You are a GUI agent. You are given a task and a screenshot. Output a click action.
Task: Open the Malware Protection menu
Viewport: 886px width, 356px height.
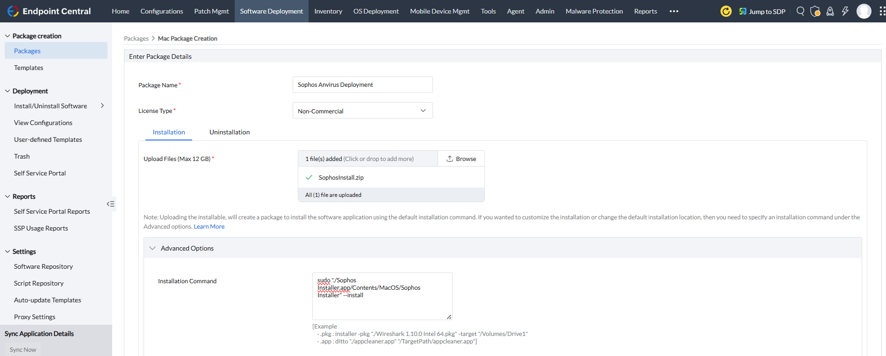pos(594,11)
